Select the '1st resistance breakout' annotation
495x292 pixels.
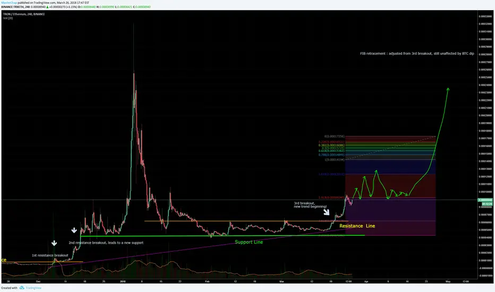pyautogui.click(x=50, y=255)
